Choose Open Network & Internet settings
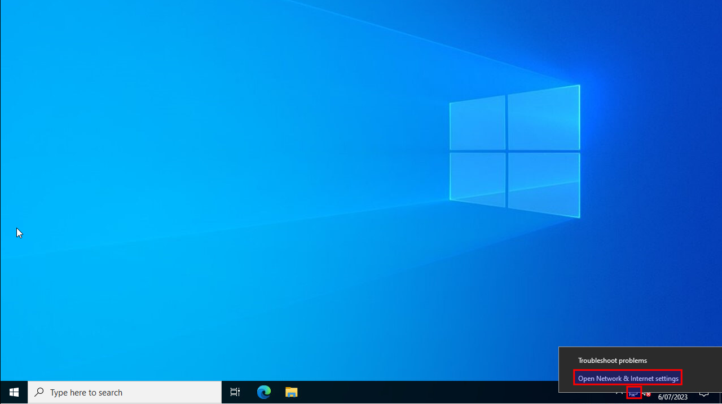This screenshot has width=722, height=404. tap(628, 378)
